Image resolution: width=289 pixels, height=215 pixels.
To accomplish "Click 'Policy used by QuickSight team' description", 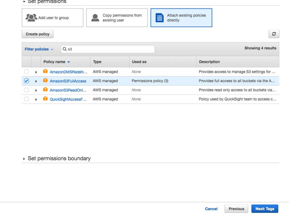I will point(237,99).
